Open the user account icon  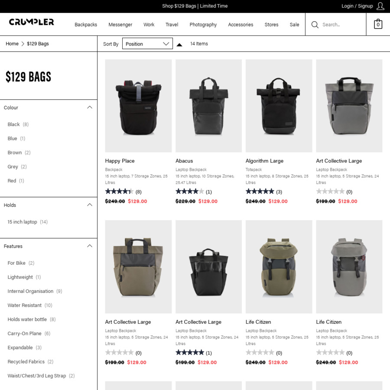380,6
